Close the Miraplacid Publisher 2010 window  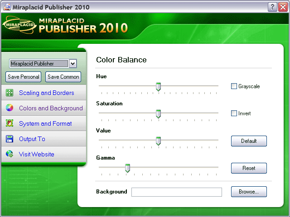pos(283,7)
